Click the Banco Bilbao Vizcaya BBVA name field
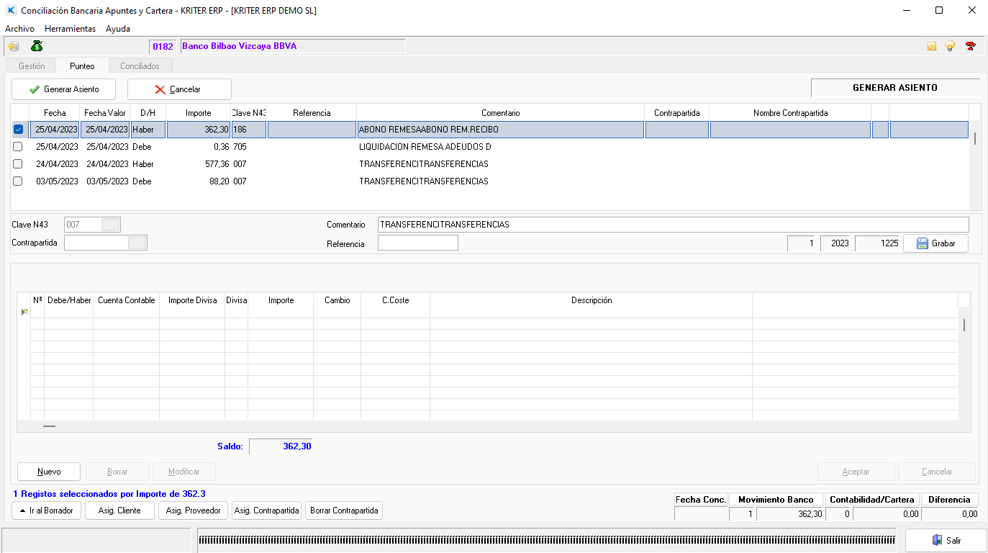This screenshot has height=553, width=988. pos(293,46)
